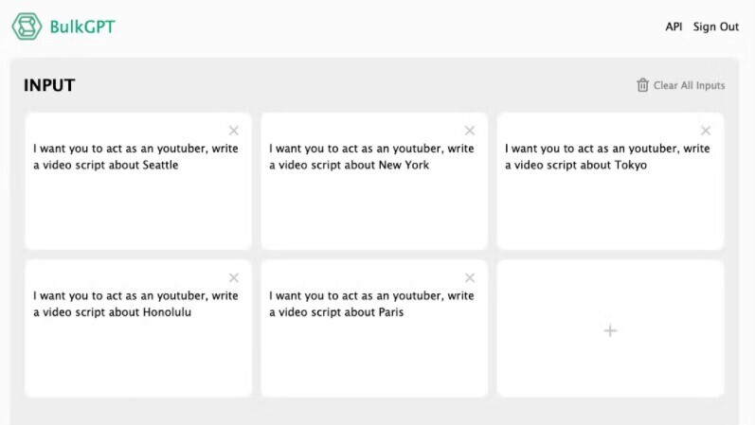Click blank space inside the Seattle card
This screenshot has height=425, width=755.
pyautogui.click(x=137, y=213)
